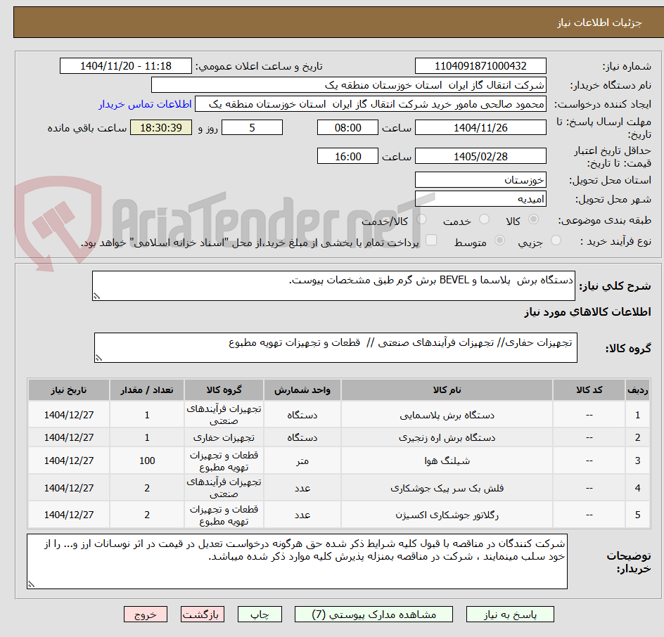Click the resize handle of گروه کالا textarea
664x637 pixels.
tap(98, 358)
